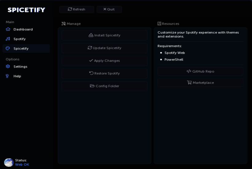This screenshot has width=252, height=169.
Task: Quit the application
Action: (x=109, y=9)
